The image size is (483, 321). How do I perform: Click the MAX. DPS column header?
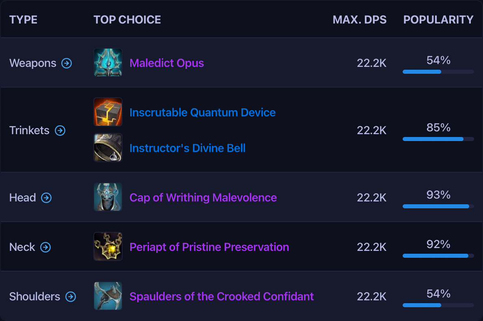pyautogui.click(x=360, y=19)
